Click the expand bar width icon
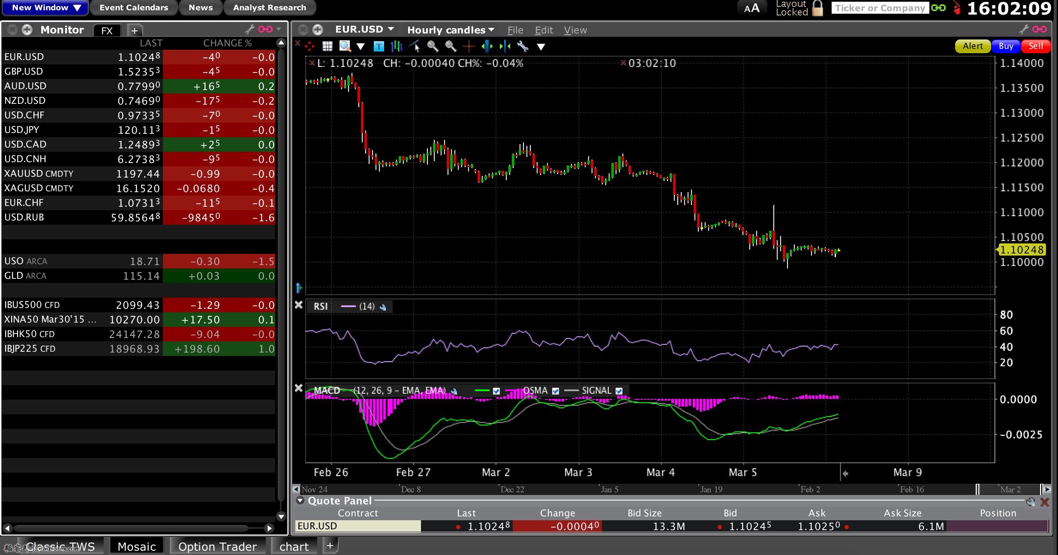 (x=487, y=46)
